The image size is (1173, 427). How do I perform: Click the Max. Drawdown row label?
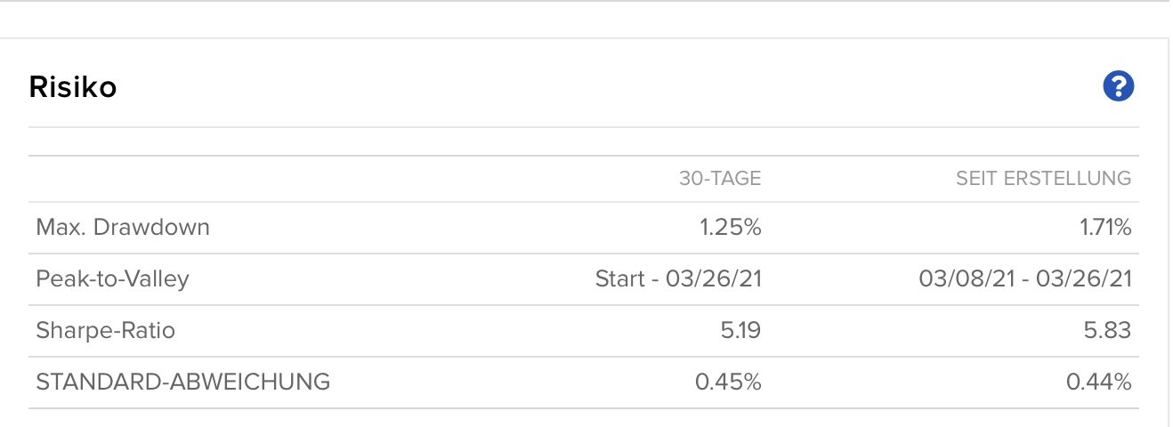(123, 227)
